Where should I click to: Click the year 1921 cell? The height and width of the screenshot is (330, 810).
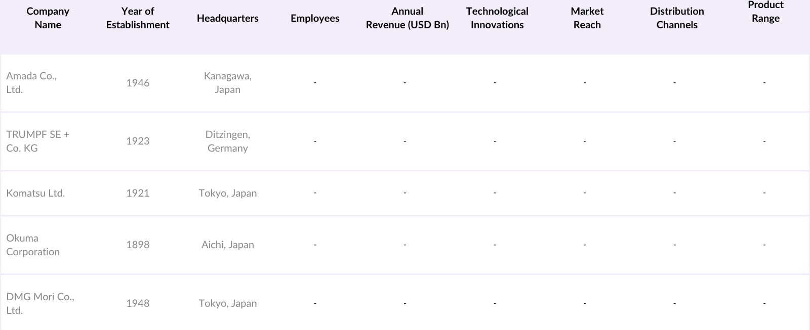coord(138,193)
